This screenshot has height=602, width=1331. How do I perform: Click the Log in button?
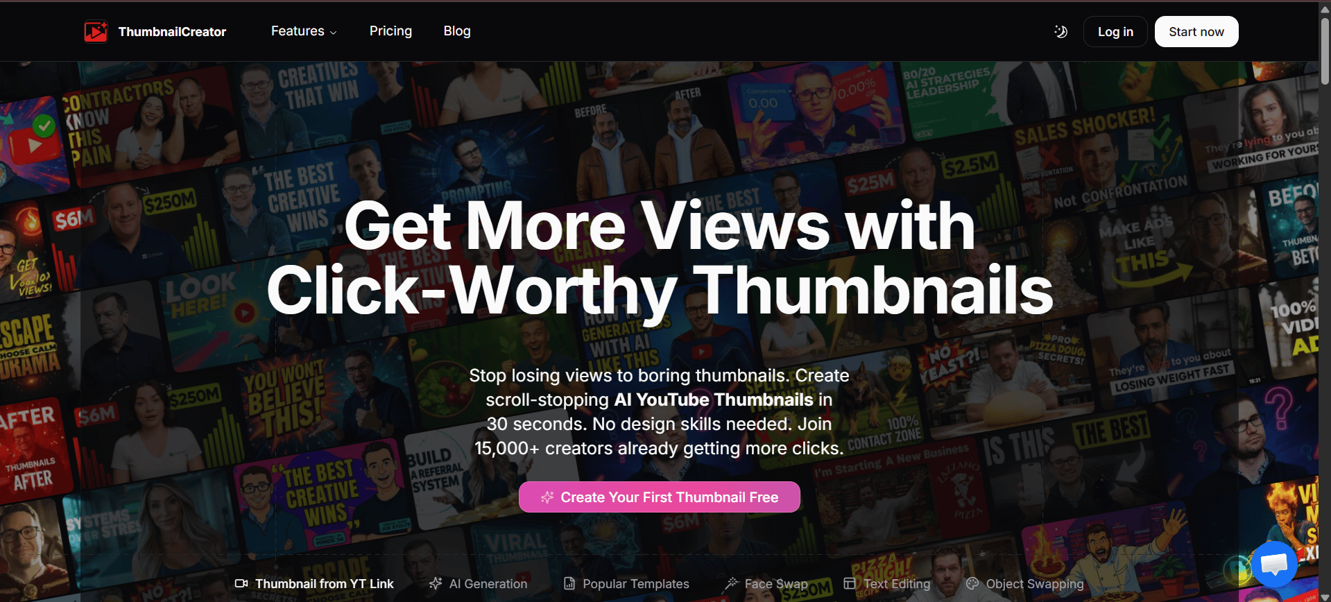1115,32
